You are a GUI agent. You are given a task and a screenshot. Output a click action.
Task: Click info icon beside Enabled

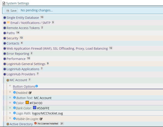tap(15, 93)
